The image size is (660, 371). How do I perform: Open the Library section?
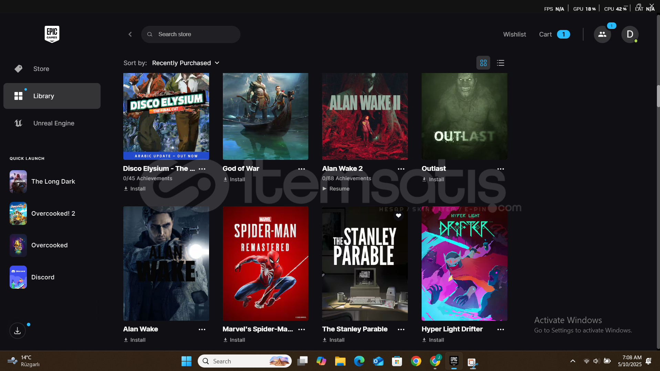(52, 96)
